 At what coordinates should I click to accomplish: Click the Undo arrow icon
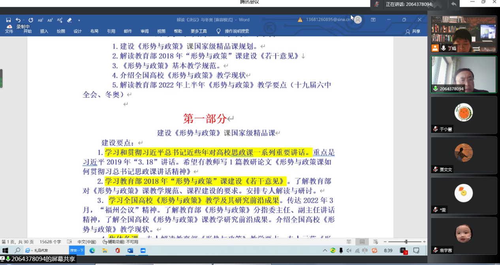[x=18, y=20]
